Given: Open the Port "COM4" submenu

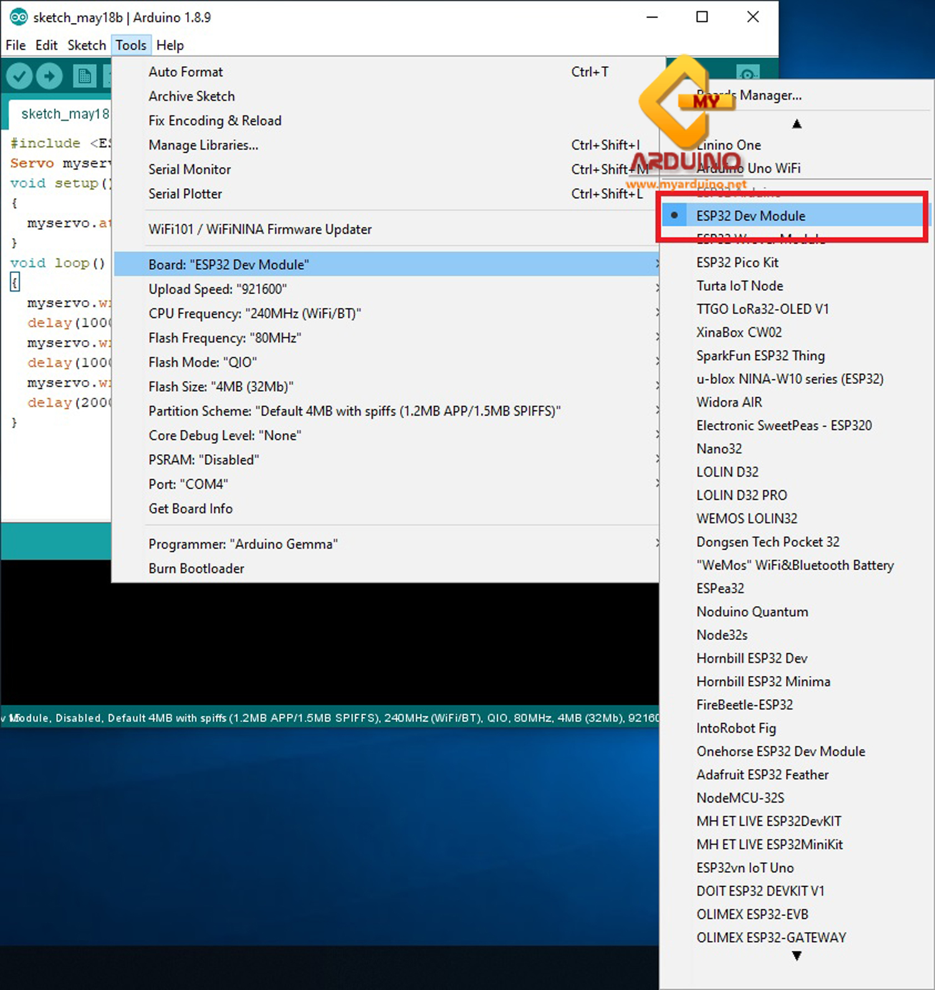Looking at the screenshot, I should [188, 484].
